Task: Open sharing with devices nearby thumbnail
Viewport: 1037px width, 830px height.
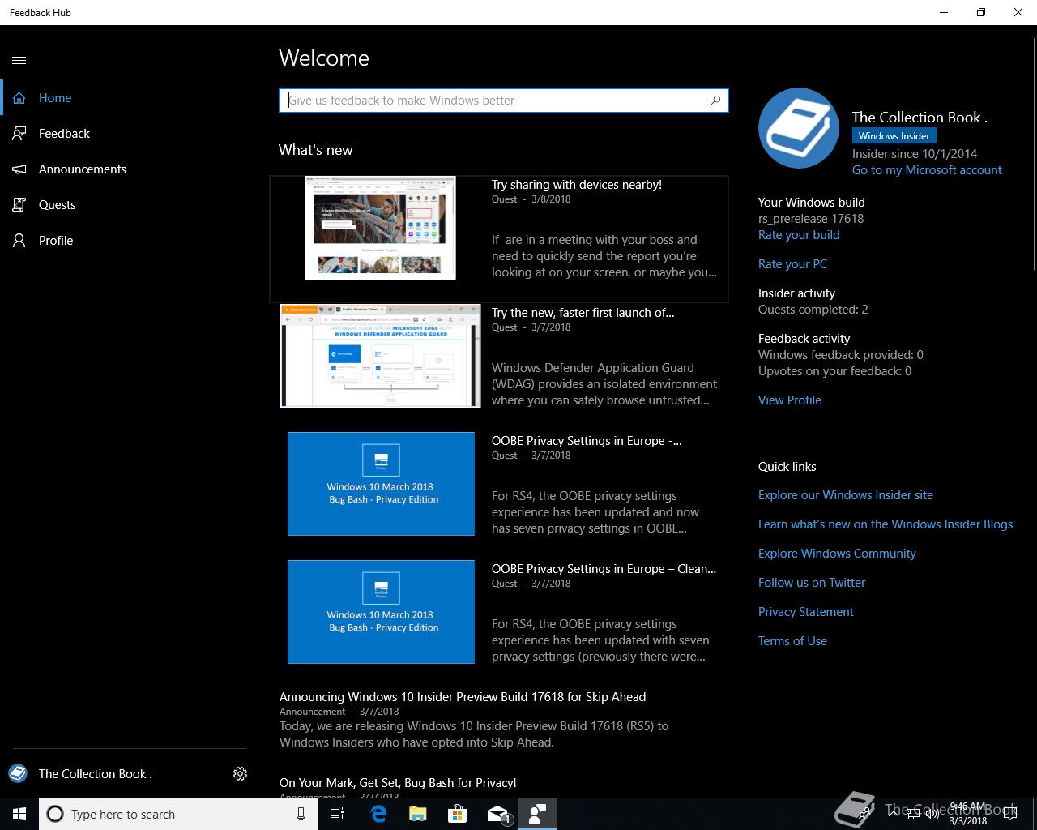Action: 381,228
